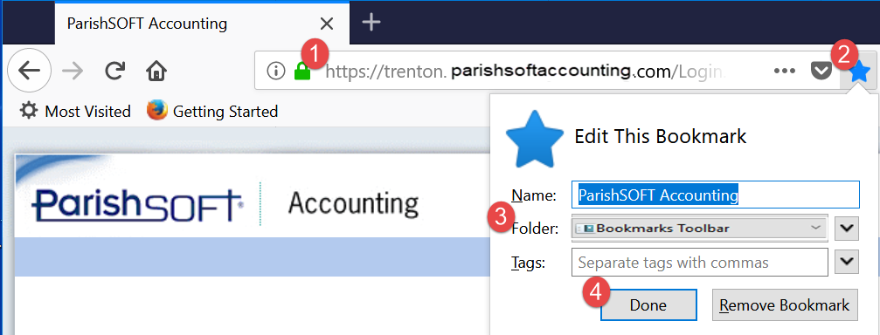Go to the home page icon
Screen dimensions: 880x335
pos(156,71)
